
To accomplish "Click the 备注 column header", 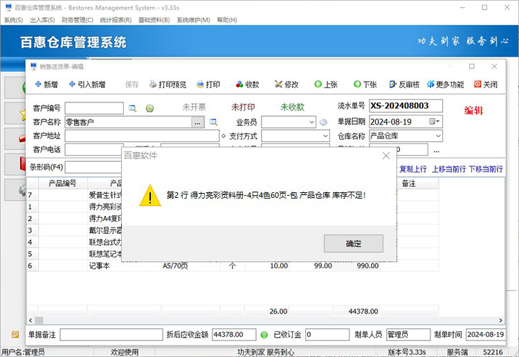I will (409, 183).
